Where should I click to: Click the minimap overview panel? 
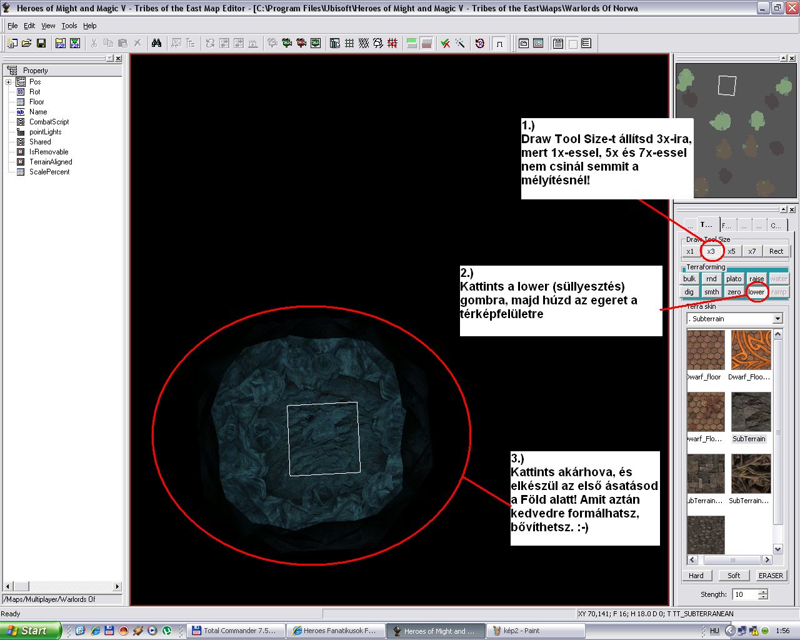(x=736, y=129)
